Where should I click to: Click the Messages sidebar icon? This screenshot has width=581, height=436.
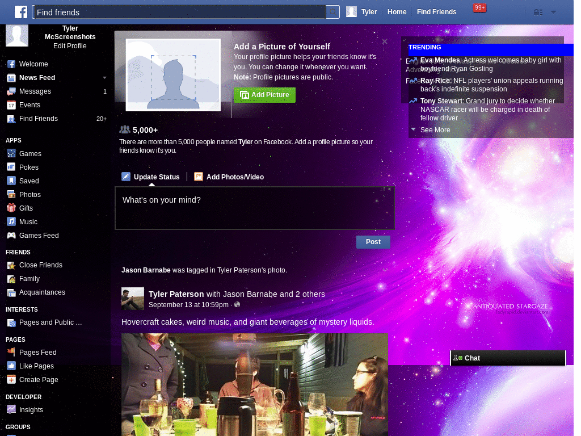click(11, 91)
